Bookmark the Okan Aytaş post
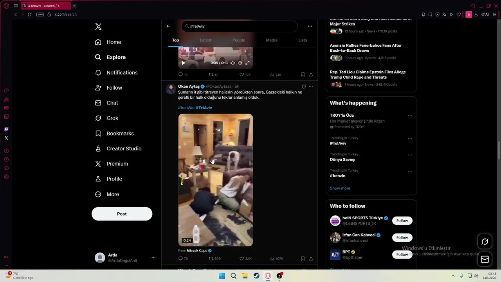The height and width of the screenshot is (282, 501). click(x=303, y=258)
